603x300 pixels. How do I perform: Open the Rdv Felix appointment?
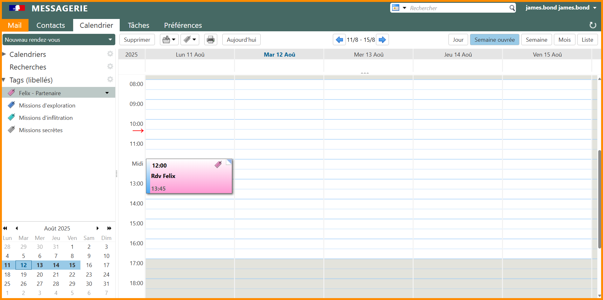click(x=189, y=176)
